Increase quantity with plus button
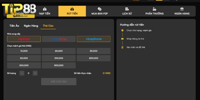This screenshot has height=100, width=200. pyautogui.click(x=35, y=73)
